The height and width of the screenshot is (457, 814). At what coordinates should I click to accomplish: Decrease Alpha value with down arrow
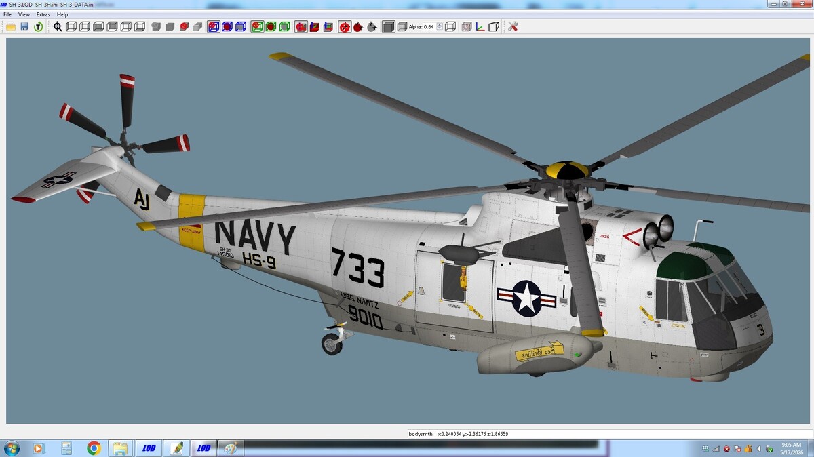440,29
